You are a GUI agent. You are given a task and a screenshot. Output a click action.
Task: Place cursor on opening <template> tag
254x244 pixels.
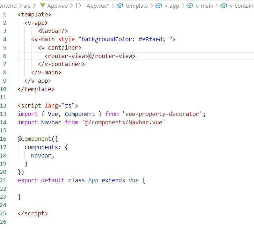(34, 15)
